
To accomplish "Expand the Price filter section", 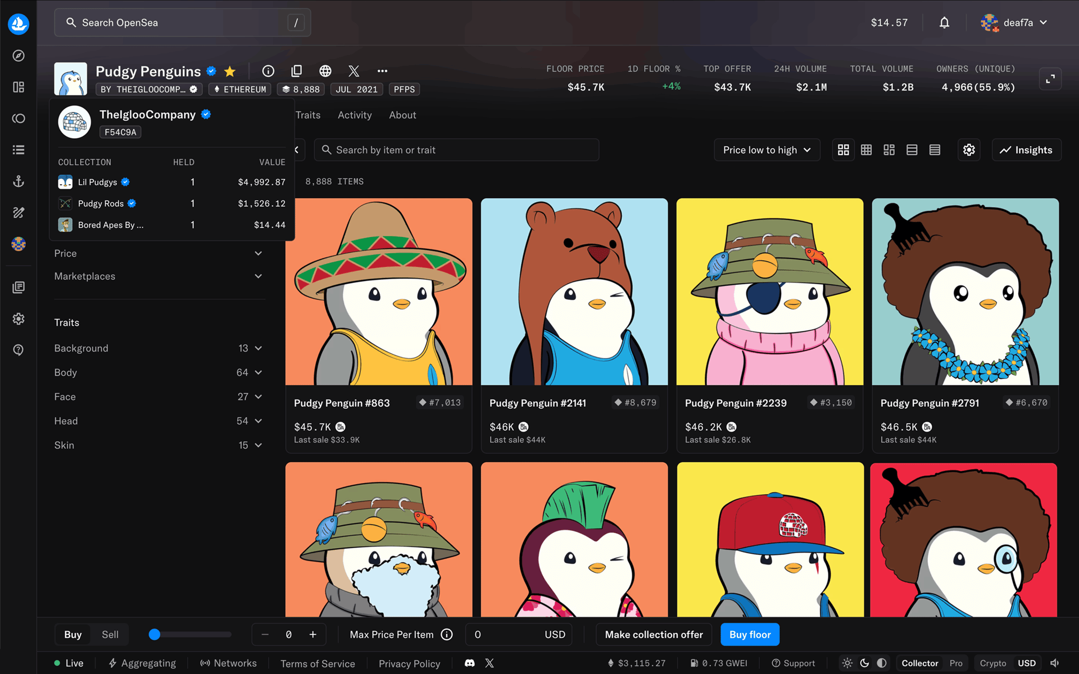I will [x=158, y=253].
